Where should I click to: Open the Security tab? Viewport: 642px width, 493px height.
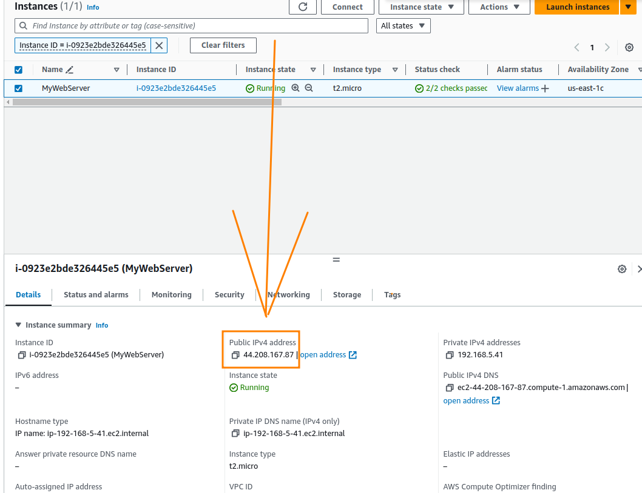pos(229,295)
